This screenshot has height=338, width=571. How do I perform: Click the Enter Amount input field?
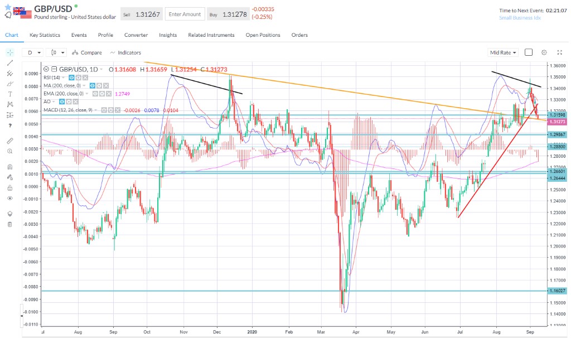[185, 14]
